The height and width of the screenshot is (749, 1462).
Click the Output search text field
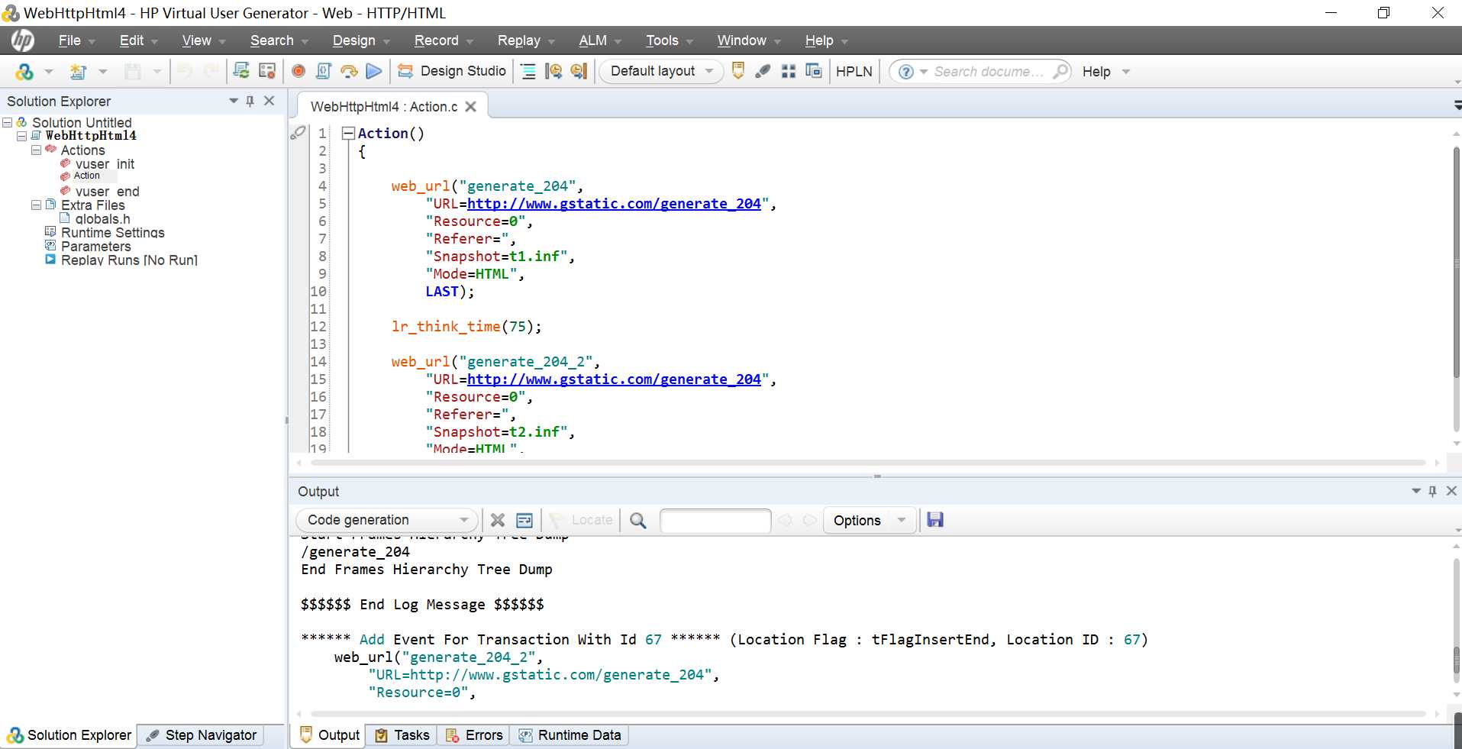click(715, 520)
